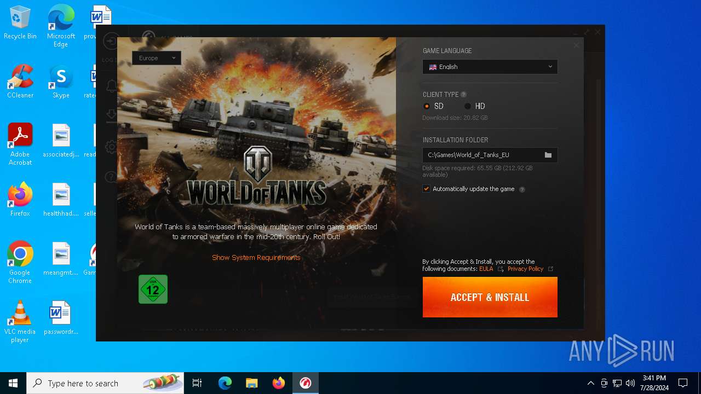
Task: Click the taskbar search box
Action: (x=105, y=383)
